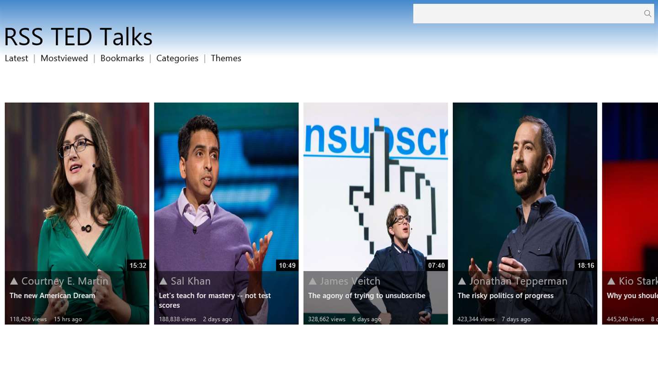The image size is (658, 370).
Task: Open James Veitch's unsubscribe talk thumbnail
Action: pos(376,213)
